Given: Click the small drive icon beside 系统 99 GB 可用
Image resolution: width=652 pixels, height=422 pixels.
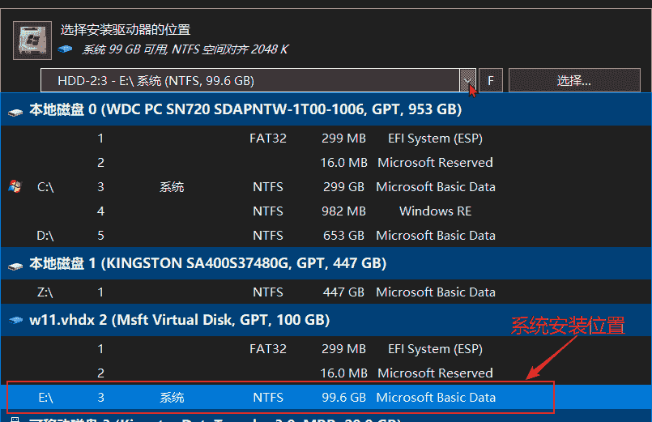Looking at the screenshot, I should coord(68,50).
